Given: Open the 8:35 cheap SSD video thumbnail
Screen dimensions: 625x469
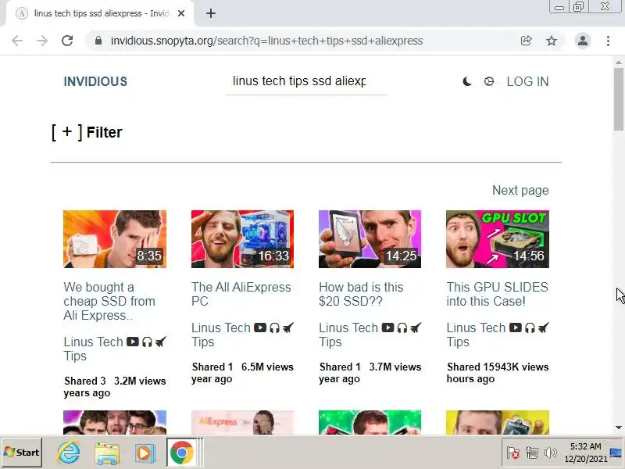Looking at the screenshot, I should [115, 239].
